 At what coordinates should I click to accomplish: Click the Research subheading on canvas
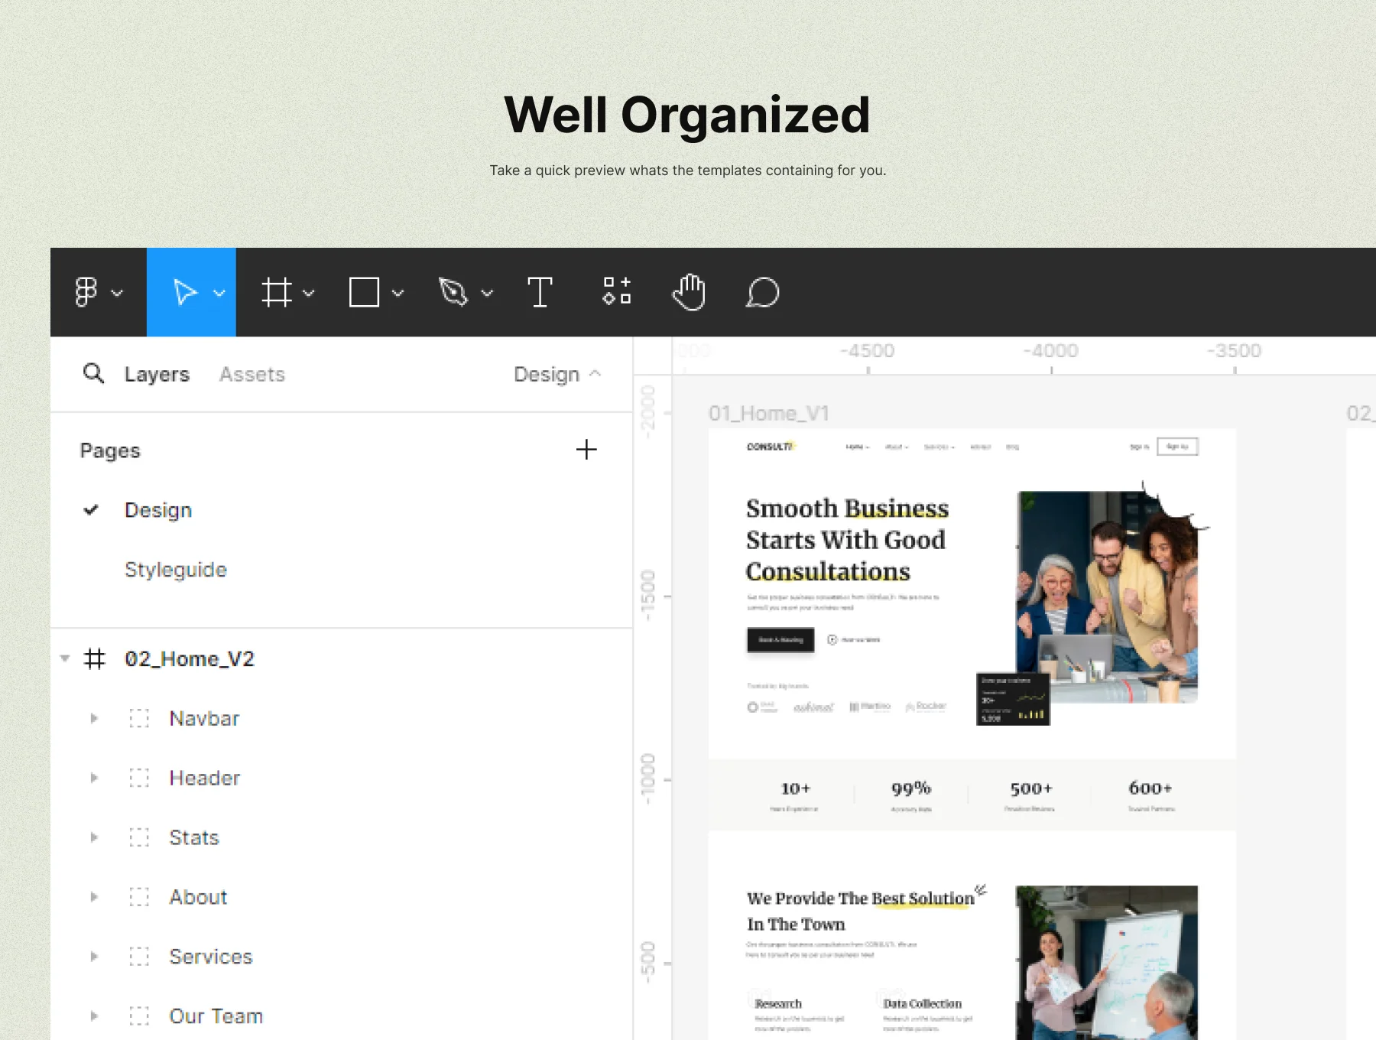point(778,1004)
